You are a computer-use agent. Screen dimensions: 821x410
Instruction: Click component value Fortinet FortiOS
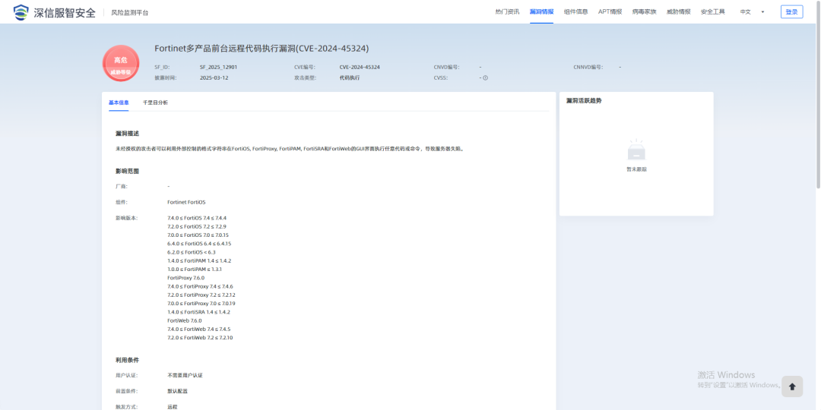pyautogui.click(x=186, y=202)
